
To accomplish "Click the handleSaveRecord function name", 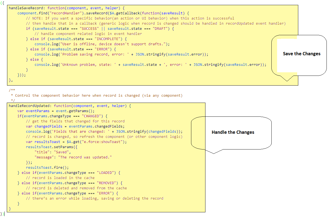I will 26,8.
